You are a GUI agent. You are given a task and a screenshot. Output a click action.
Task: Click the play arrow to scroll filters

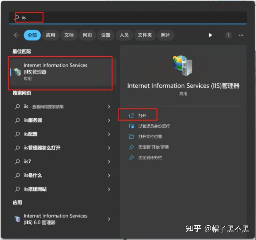tap(210, 35)
